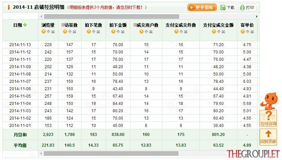Click help icon under 拍下笔数 column
This screenshot has width=282, height=160.
pos(89,31)
